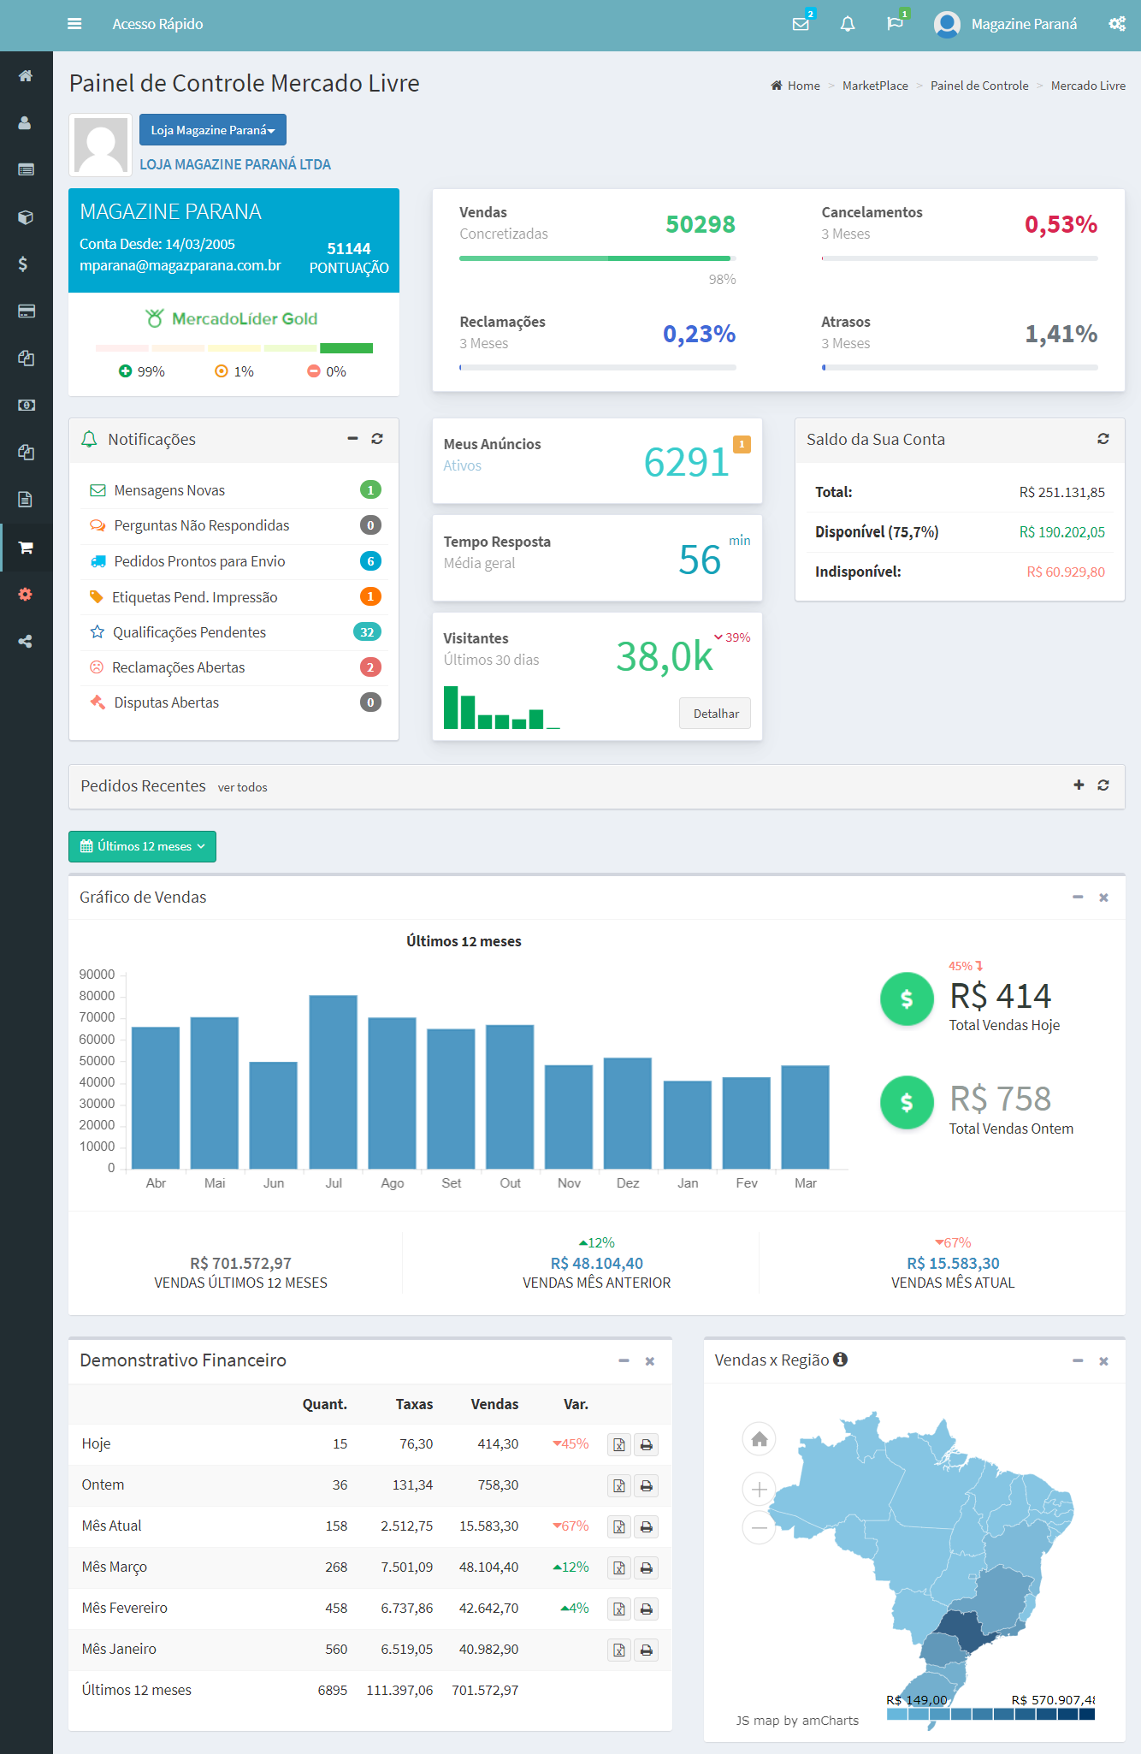1141x1754 pixels.
Task: Open the credit card icon in the sidebar
Action: point(26,311)
